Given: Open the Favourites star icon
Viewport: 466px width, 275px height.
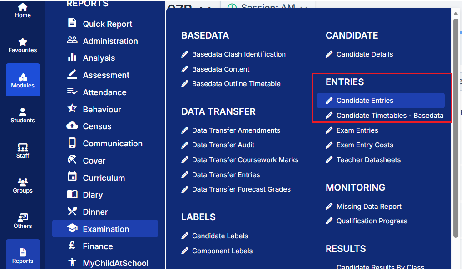Looking at the screenshot, I should [23, 45].
